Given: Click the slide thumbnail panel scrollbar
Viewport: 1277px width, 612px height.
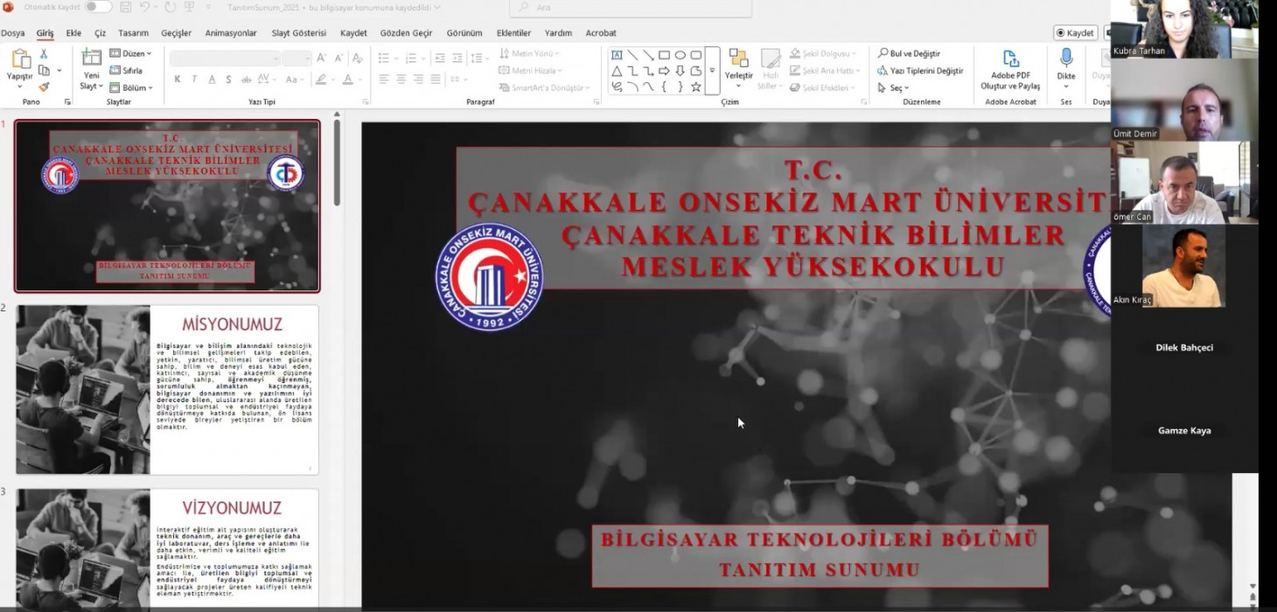Looking at the screenshot, I should 336,163.
